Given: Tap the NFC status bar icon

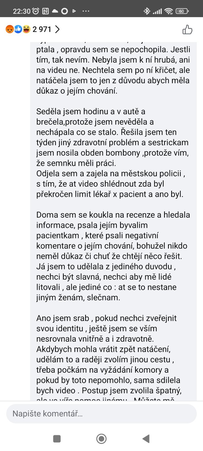Looking at the screenshot, I should [45, 11].
